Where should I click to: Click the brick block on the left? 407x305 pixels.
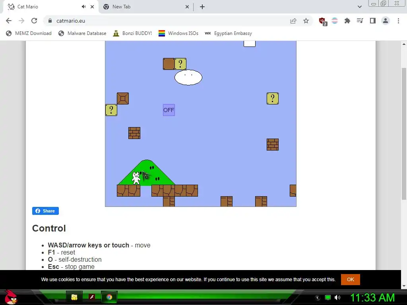(134, 133)
